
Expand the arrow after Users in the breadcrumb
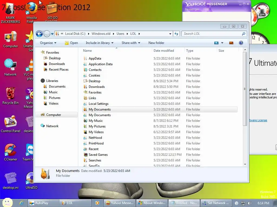[127, 34]
